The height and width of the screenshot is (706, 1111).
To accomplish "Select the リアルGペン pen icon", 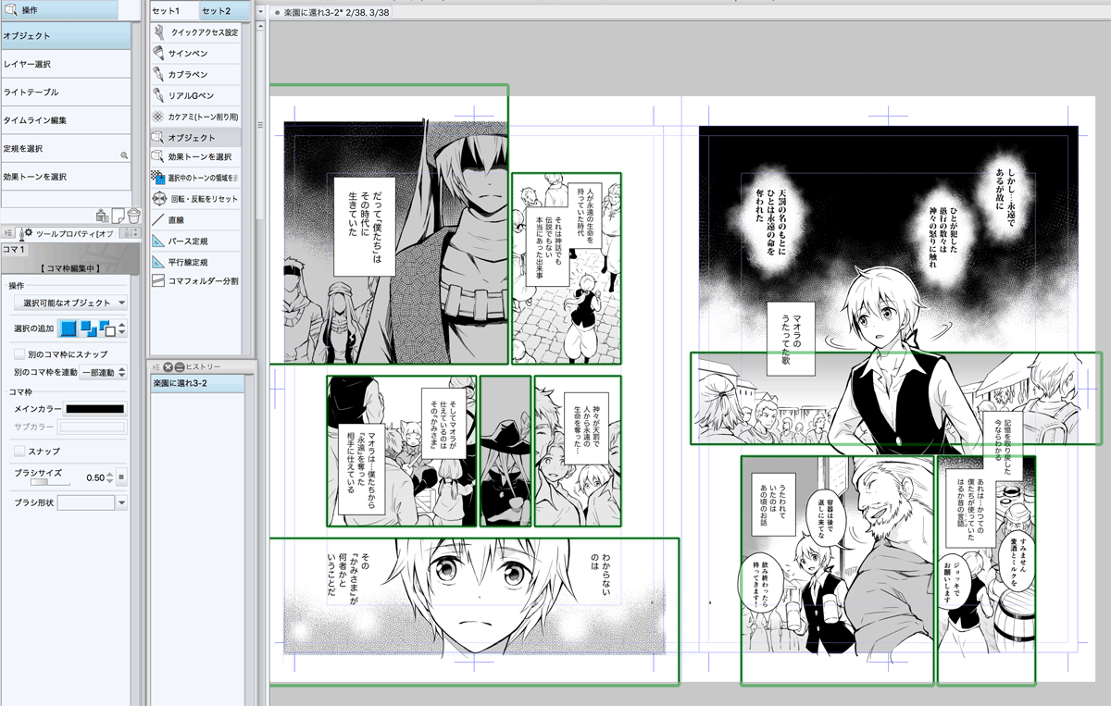I will tap(158, 95).
